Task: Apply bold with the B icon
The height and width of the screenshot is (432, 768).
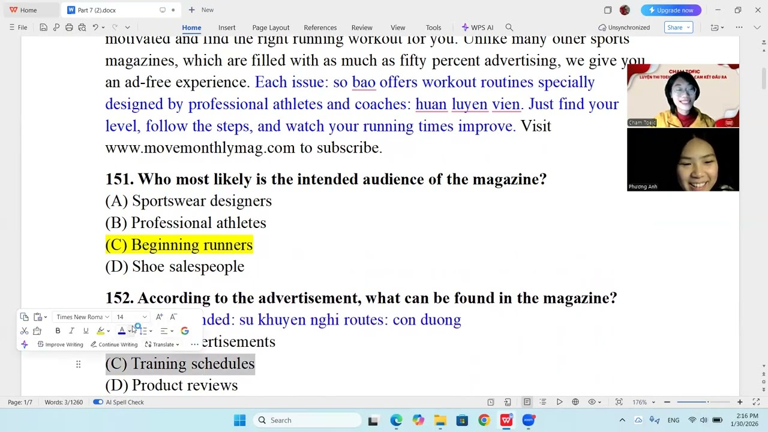Action: click(x=58, y=331)
